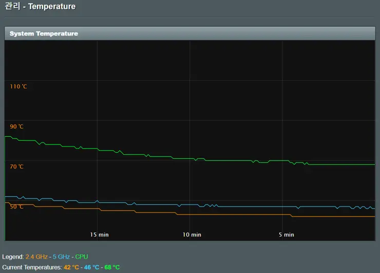Screen dimensions: 380x273
Task: Click the 'Current Temperatures' label text
Action: pyautogui.click(x=32, y=267)
